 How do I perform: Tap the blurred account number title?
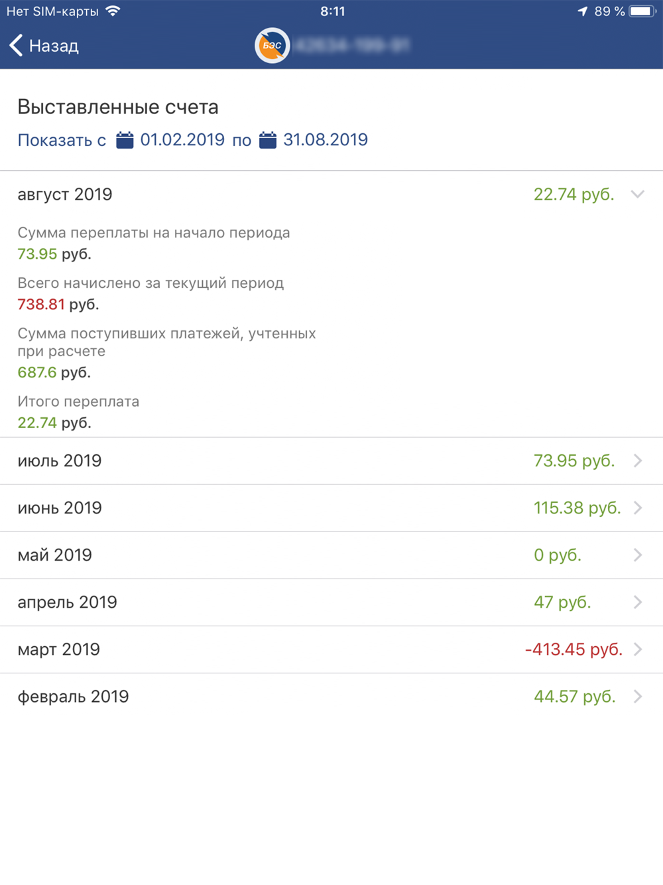(x=351, y=45)
